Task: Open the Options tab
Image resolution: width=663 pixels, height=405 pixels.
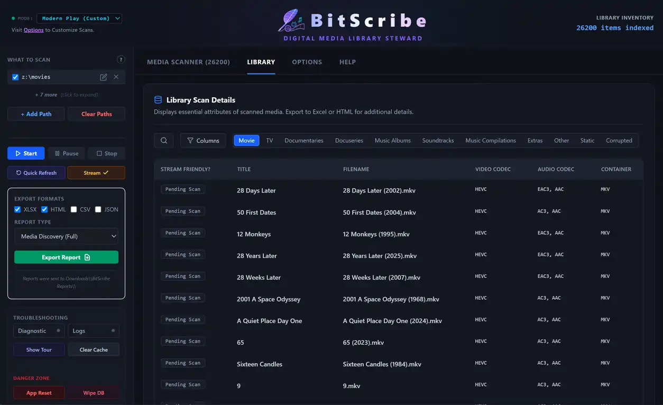Action: tap(307, 62)
